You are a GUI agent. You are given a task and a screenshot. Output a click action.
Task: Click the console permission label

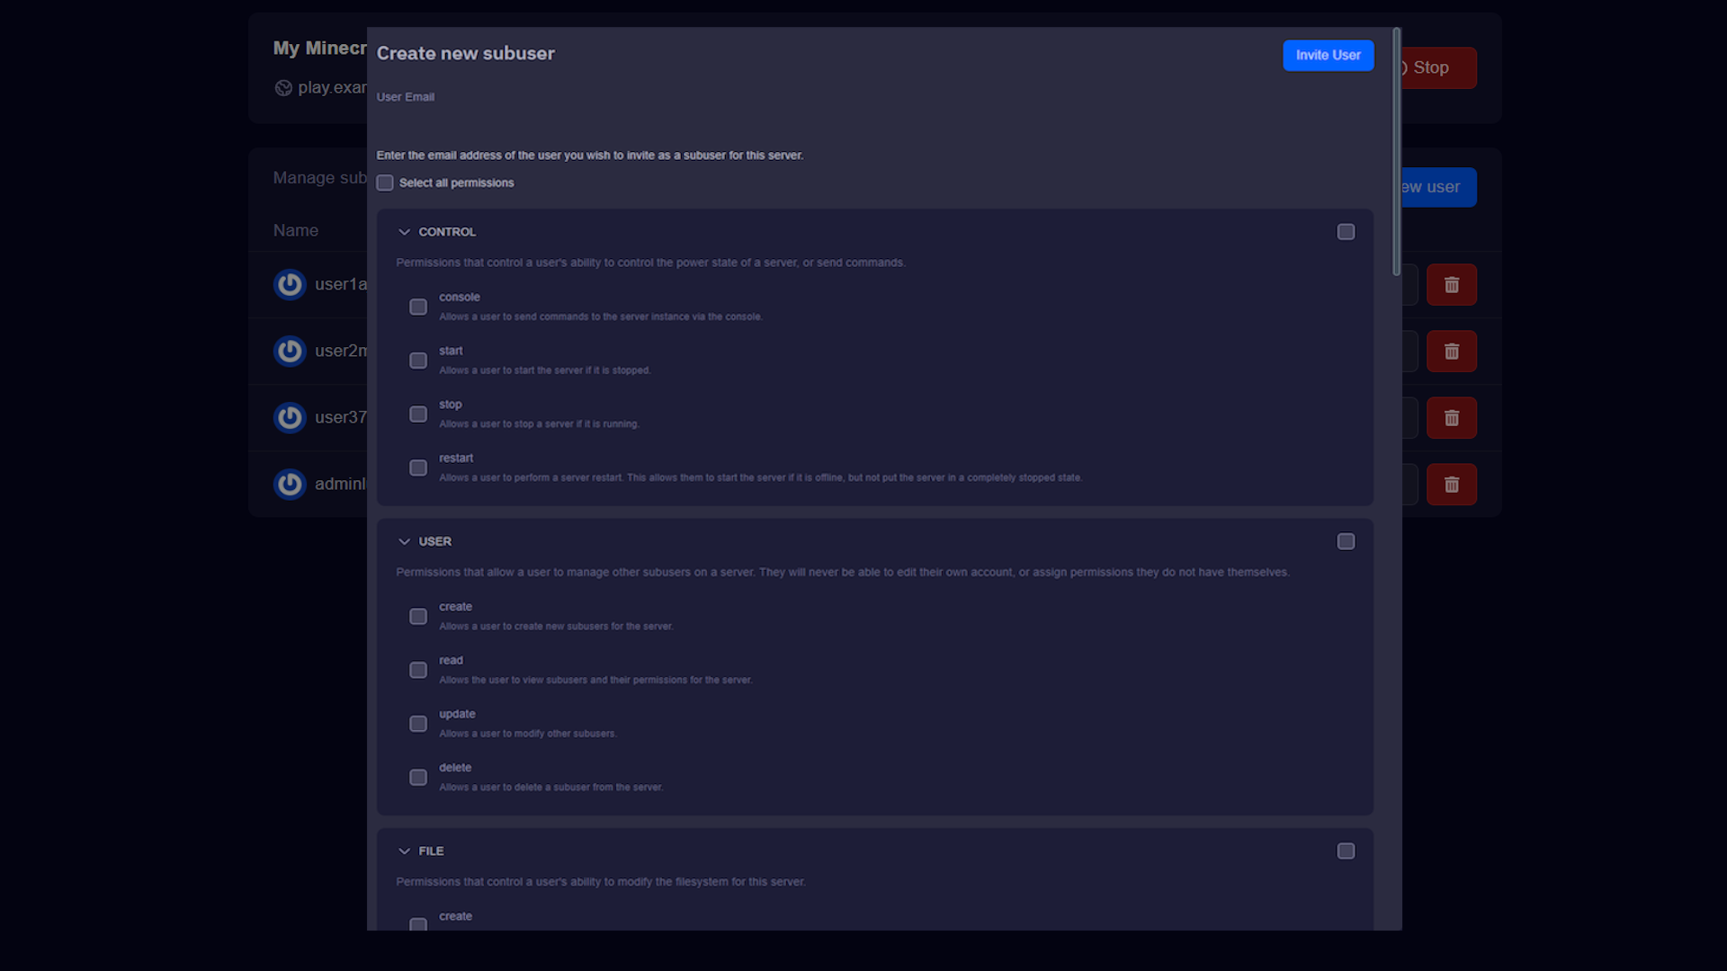click(x=459, y=298)
